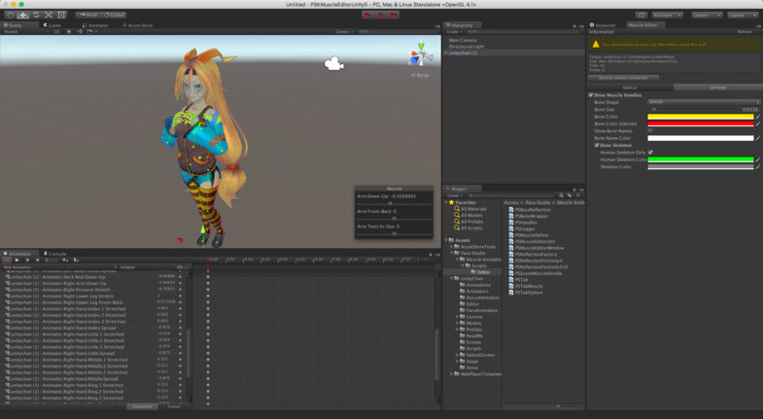This screenshot has height=419, width=763.
Task: Open the Layout dropdown
Action: click(743, 16)
